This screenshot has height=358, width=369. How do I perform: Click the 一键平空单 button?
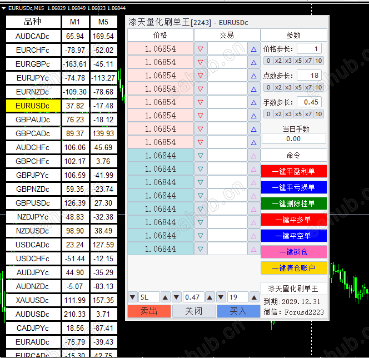point(293,236)
